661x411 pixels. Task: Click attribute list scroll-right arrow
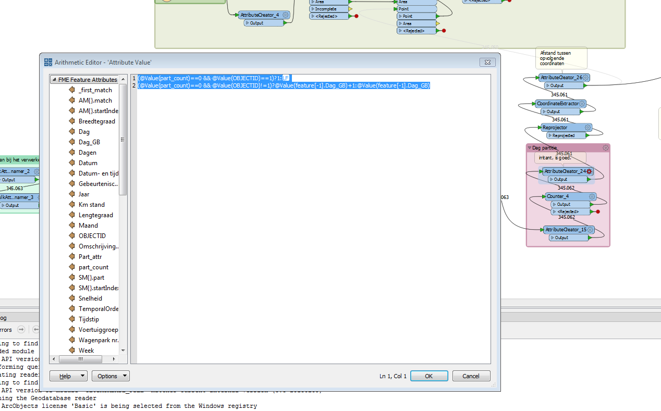click(x=115, y=359)
